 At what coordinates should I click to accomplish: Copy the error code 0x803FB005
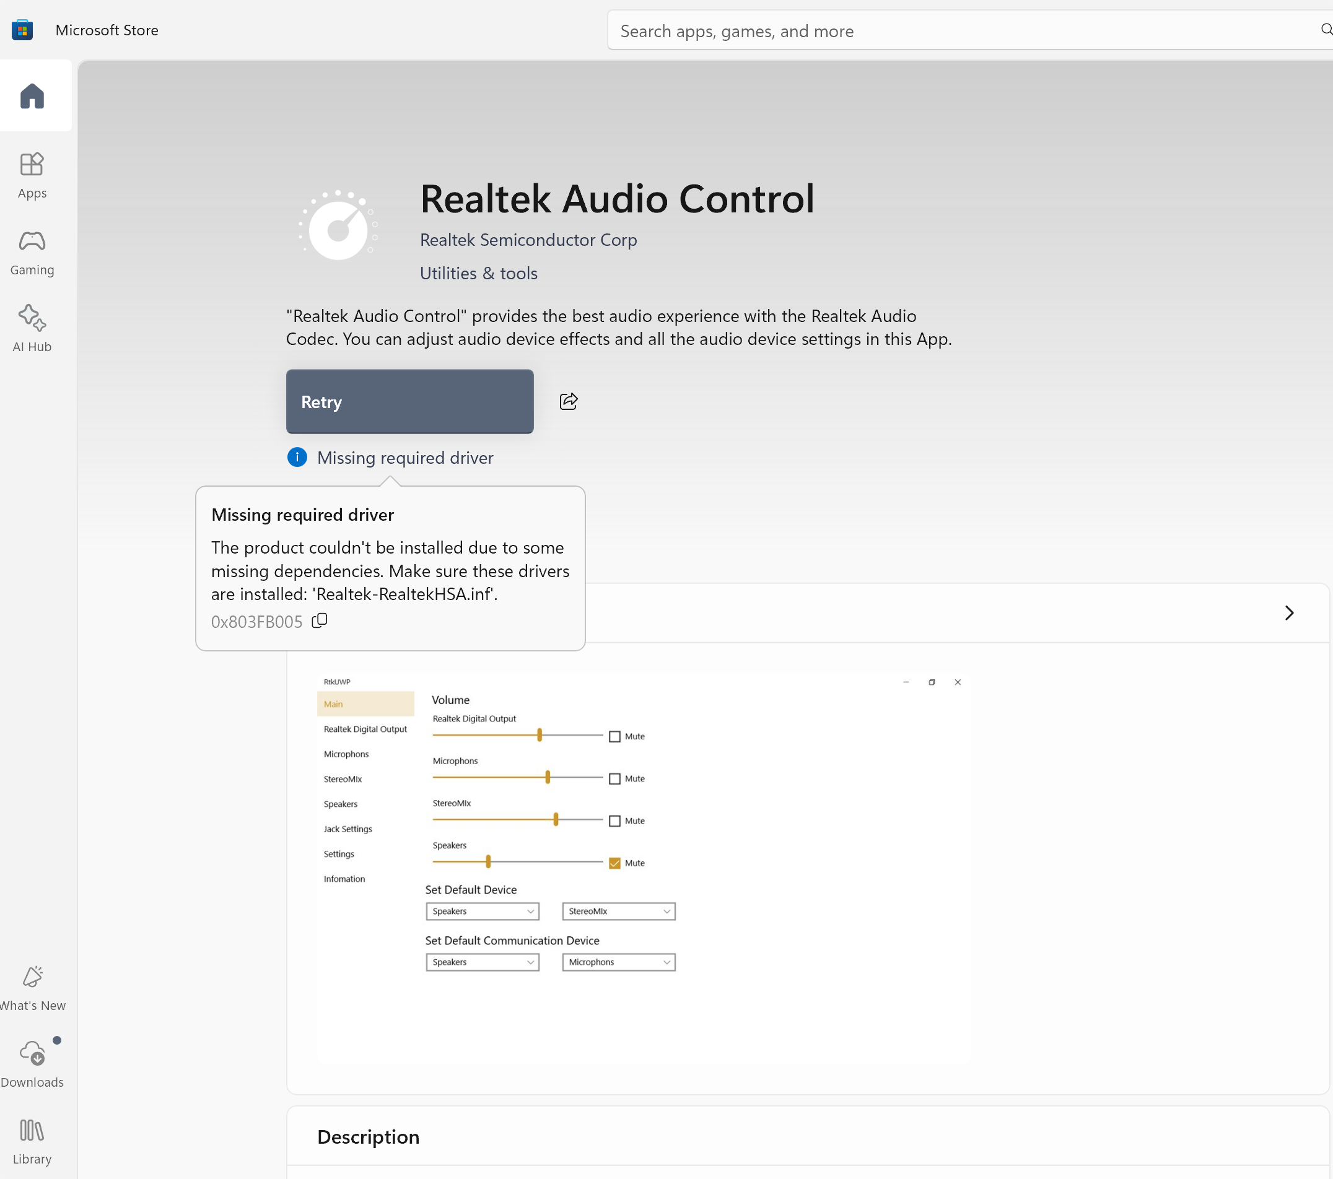(320, 621)
